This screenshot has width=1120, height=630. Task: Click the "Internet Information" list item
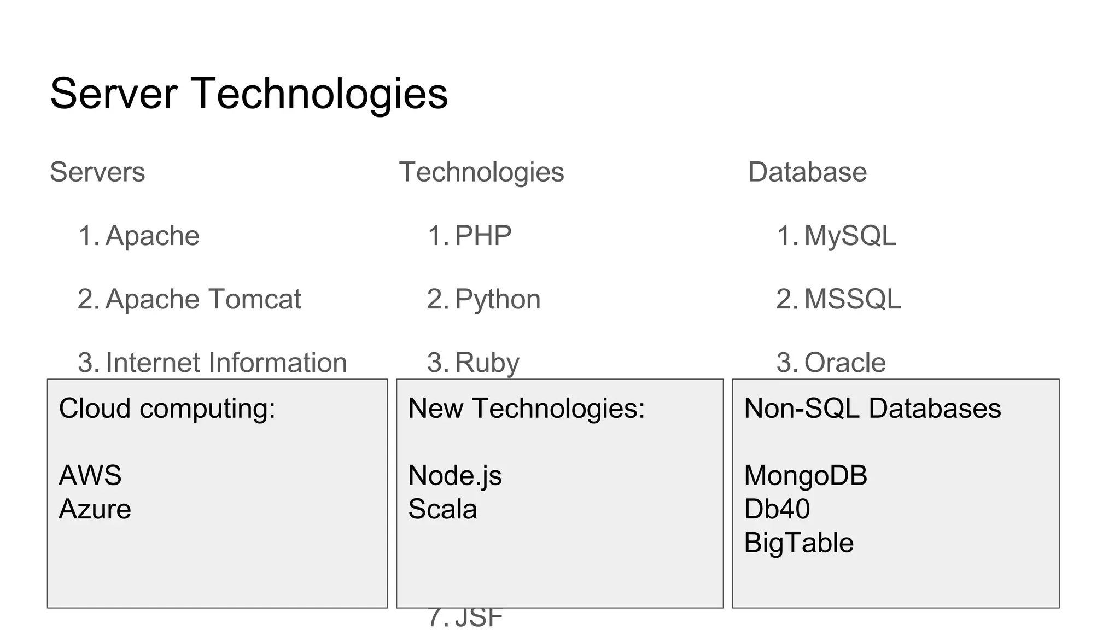click(x=226, y=363)
